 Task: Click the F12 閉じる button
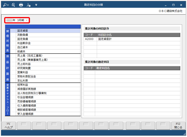(x=178, y=126)
